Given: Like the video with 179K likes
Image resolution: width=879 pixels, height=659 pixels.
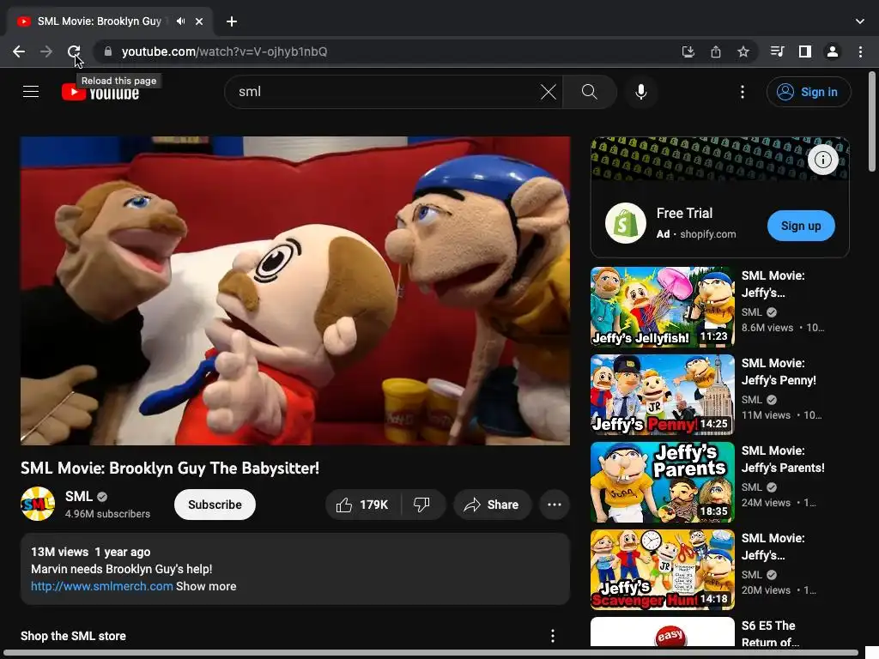Looking at the screenshot, I should (363, 505).
